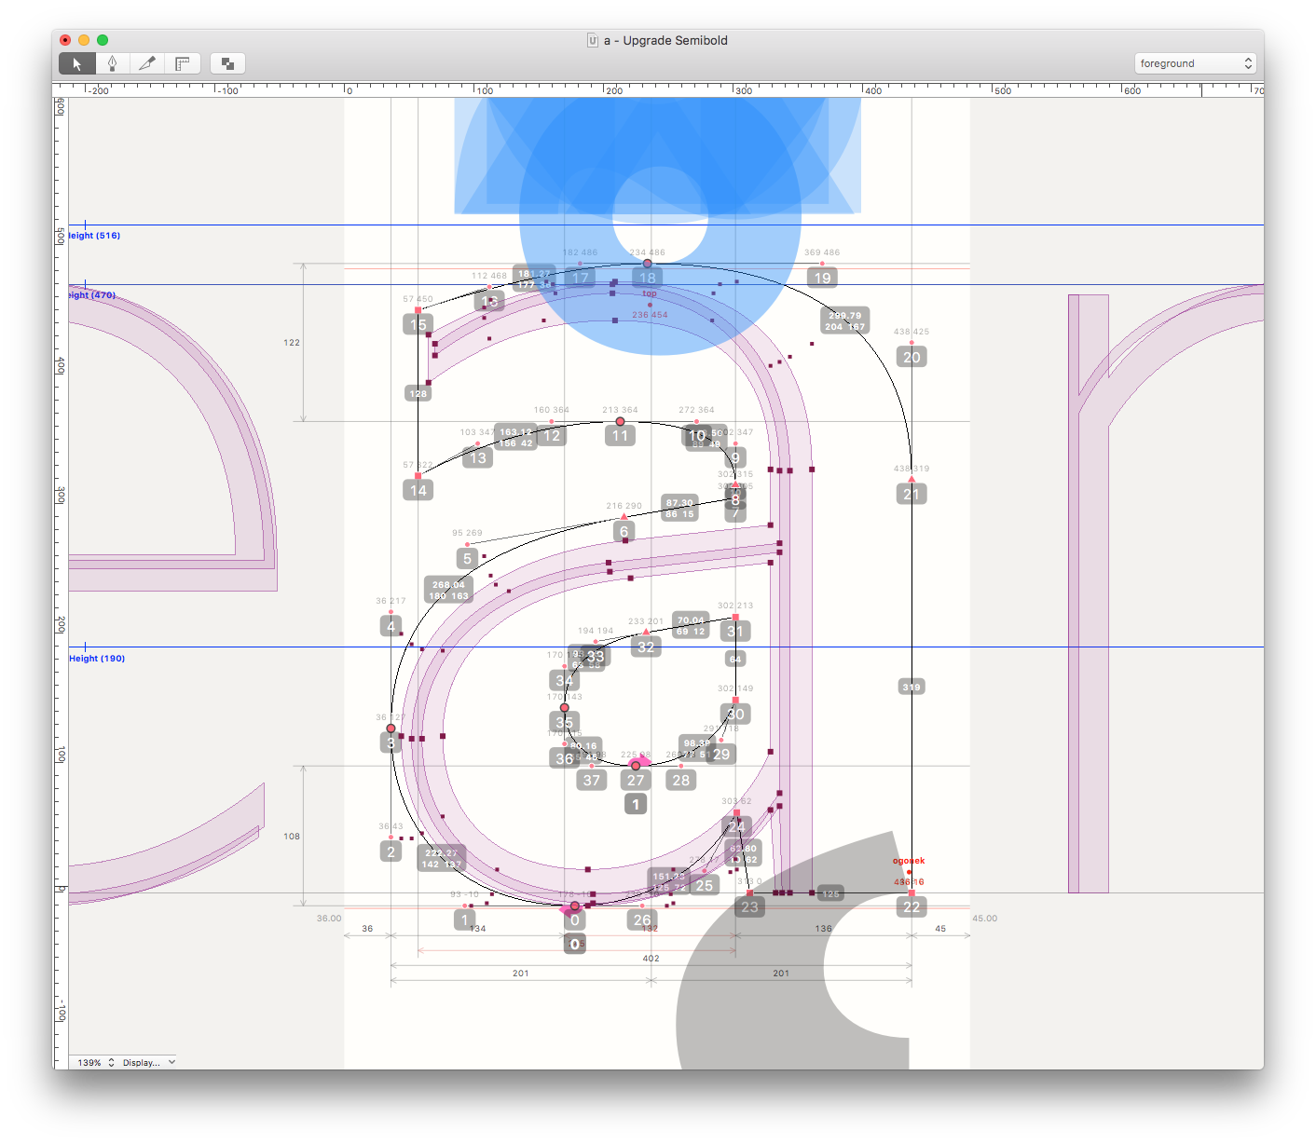Click point index label 2

(391, 851)
